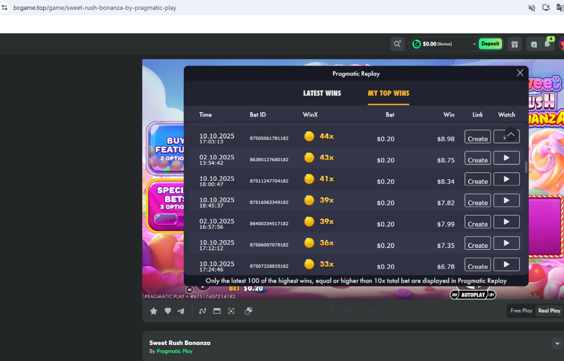Favorite the game using the star icon
The image size is (564, 361).
(x=153, y=311)
